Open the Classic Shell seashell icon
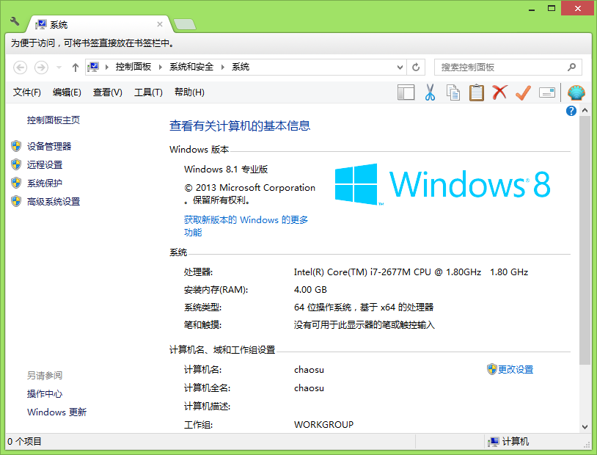This screenshot has width=597, height=455. pos(576,92)
